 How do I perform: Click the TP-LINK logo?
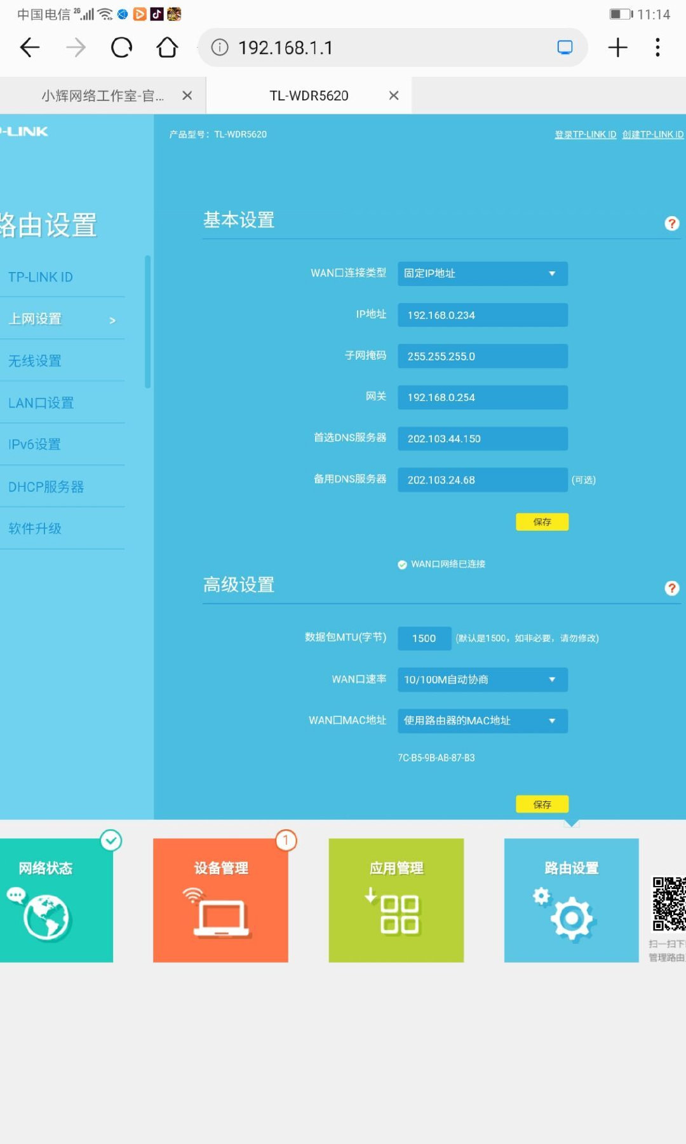pyautogui.click(x=24, y=132)
